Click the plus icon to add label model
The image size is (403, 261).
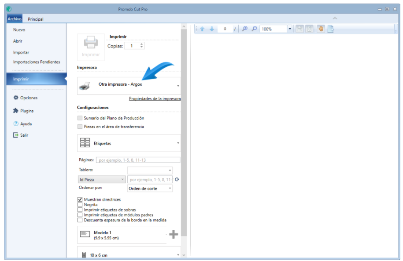174,234
